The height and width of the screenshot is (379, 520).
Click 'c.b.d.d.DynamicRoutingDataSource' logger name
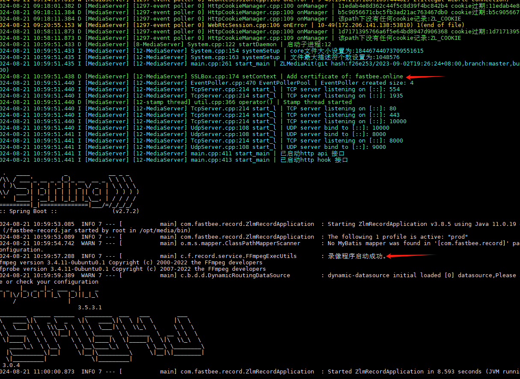pyautogui.click(x=235, y=275)
